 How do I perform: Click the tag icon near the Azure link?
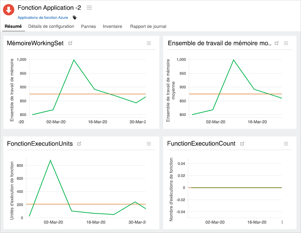(x=74, y=18)
